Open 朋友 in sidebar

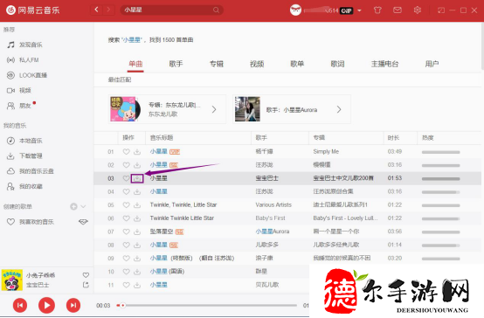pos(19,106)
